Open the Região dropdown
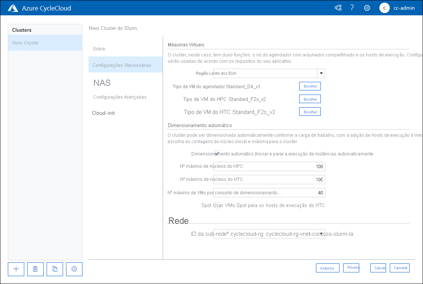The image size is (423, 284). [x=321, y=73]
